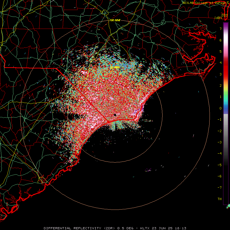
Task: Click the "TH" threshold label on color scale
Action: click(x=220, y=199)
